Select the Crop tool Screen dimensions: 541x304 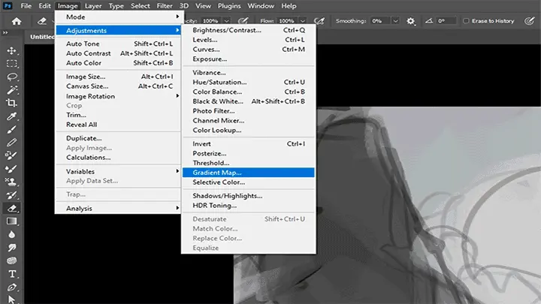coord(11,103)
